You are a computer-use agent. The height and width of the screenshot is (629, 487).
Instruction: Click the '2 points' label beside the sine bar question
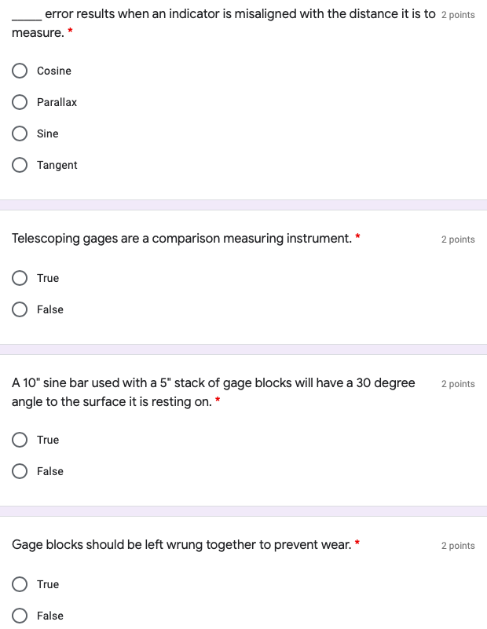pyautogui.click(x=458, y=384)
